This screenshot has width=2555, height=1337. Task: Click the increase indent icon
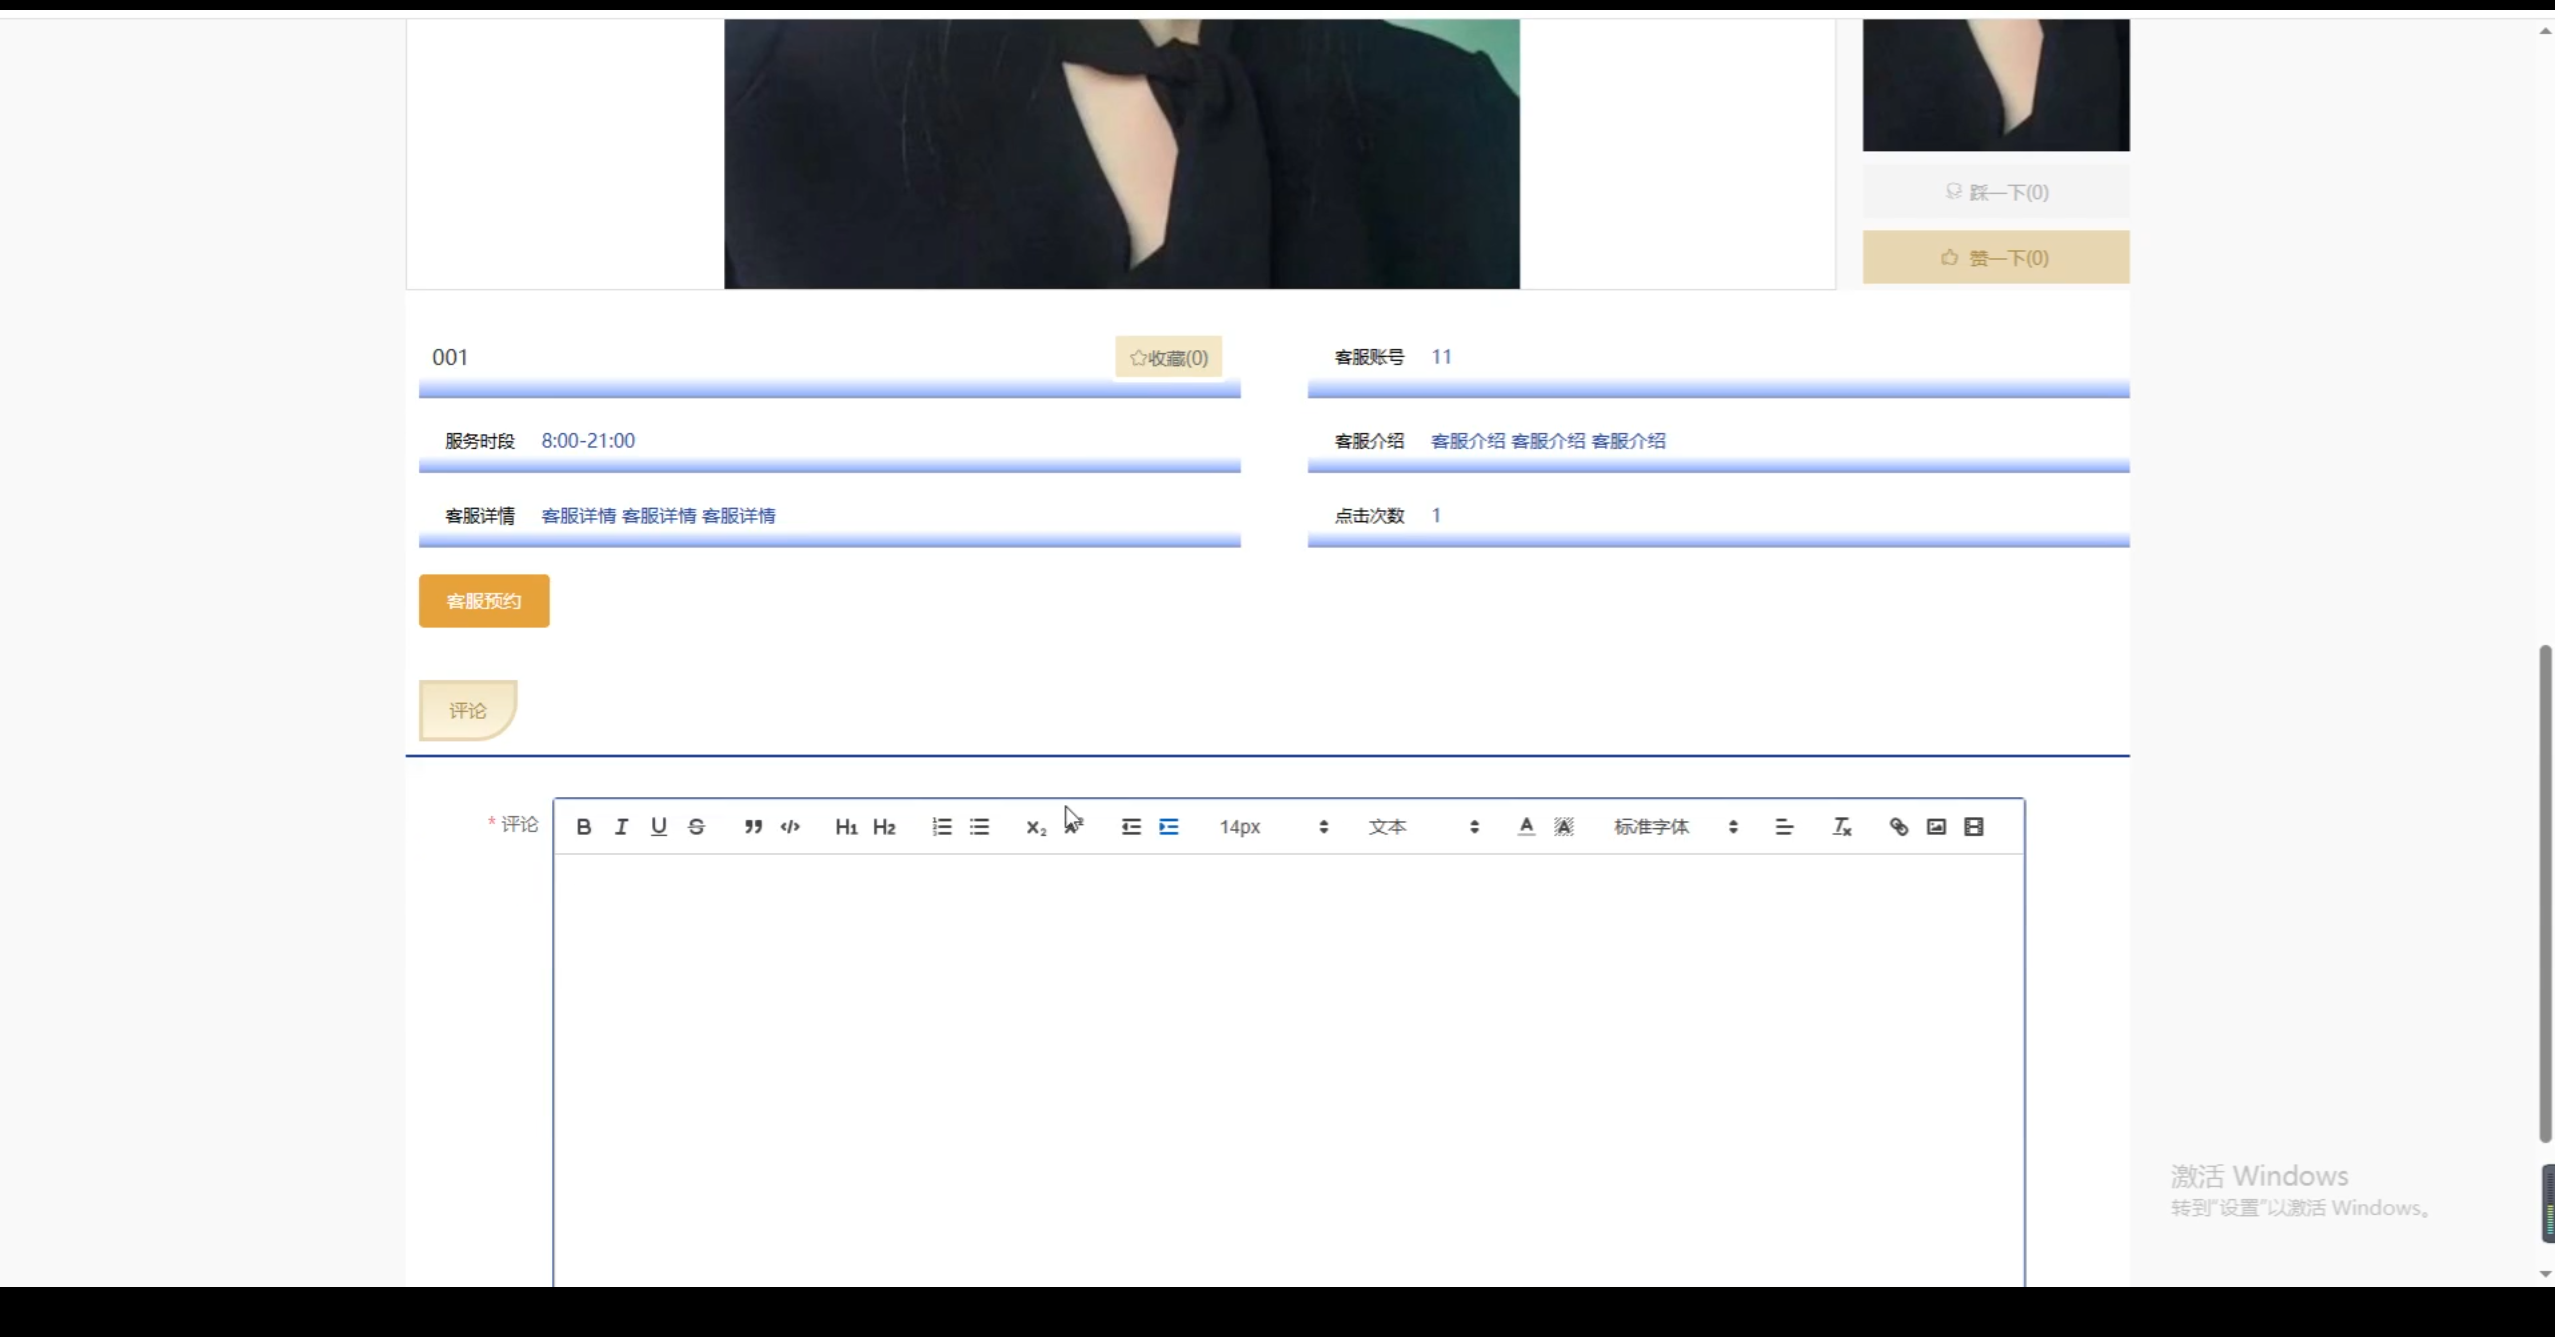[x=1168, y=826]
